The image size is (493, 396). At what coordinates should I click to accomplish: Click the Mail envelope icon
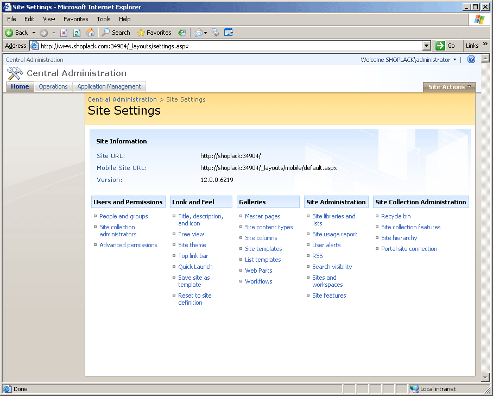pos(198,33)
